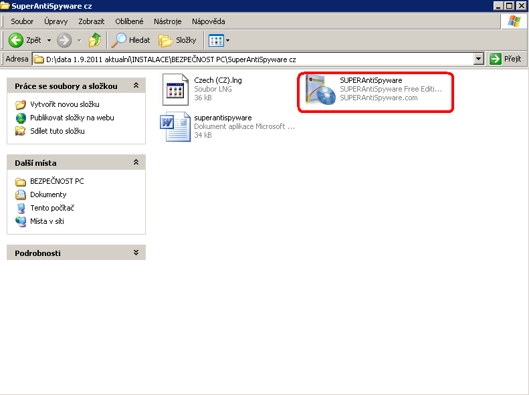Expand the address bar dropdown
Viewport: 529px width, 395px height.
(x=478, y=59)
